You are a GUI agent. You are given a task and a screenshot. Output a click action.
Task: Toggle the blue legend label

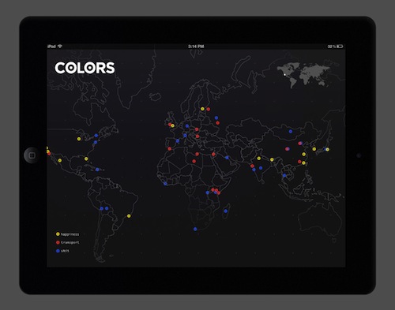pos(65,251)
